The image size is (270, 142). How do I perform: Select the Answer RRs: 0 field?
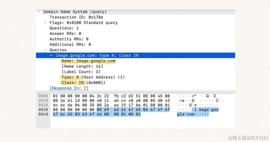click(65, 33)
